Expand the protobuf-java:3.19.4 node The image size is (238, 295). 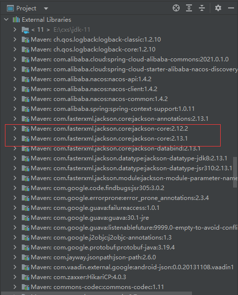tap(15, 247)
